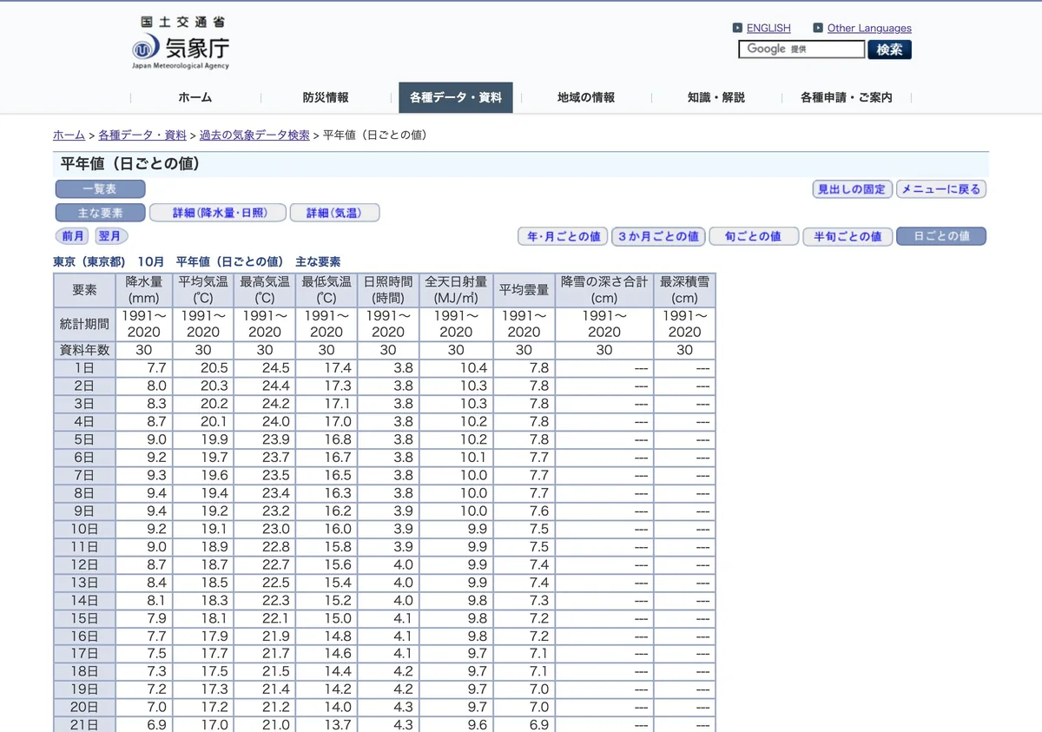Open the 知識・解説 navigation menu

(x=716, y=97)
